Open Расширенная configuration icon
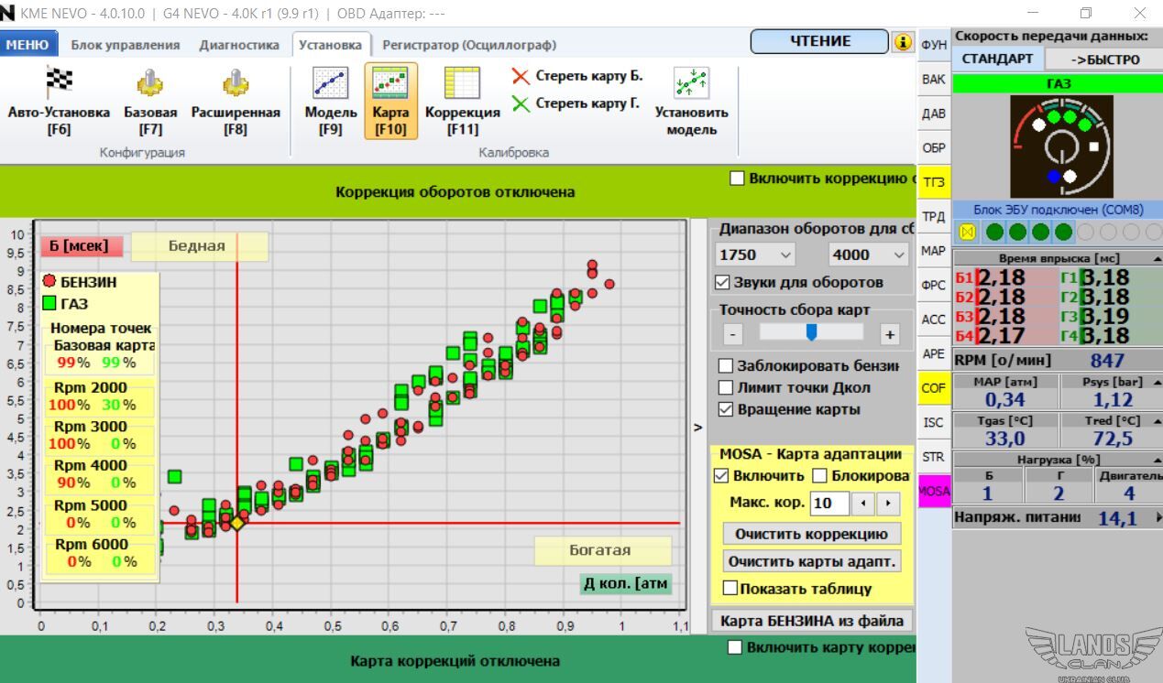The width and height of the screenshot is (1163, 683). pos(236,83)
